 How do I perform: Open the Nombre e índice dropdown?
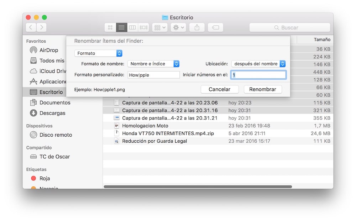click(153, 64)
